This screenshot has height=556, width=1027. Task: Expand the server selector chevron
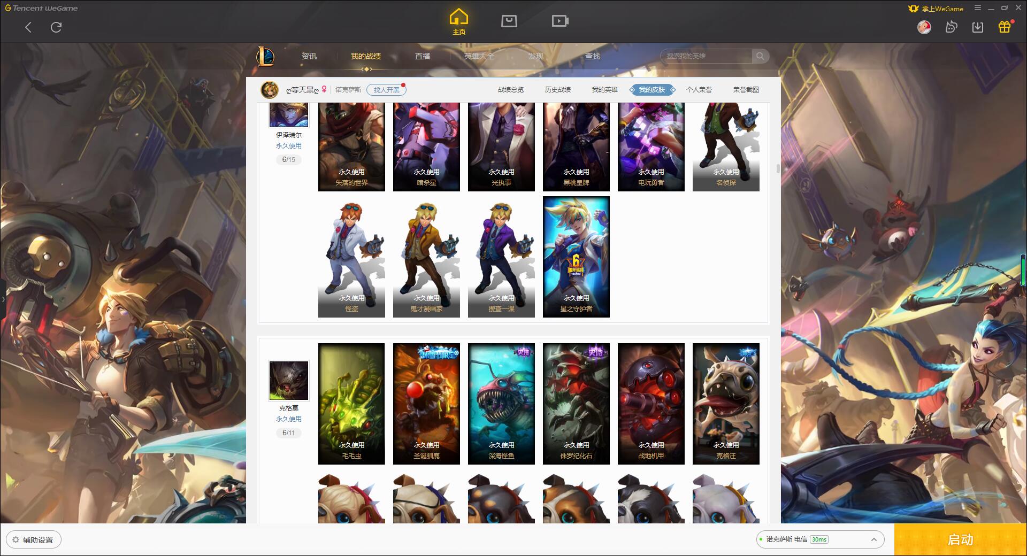point(873,539)
